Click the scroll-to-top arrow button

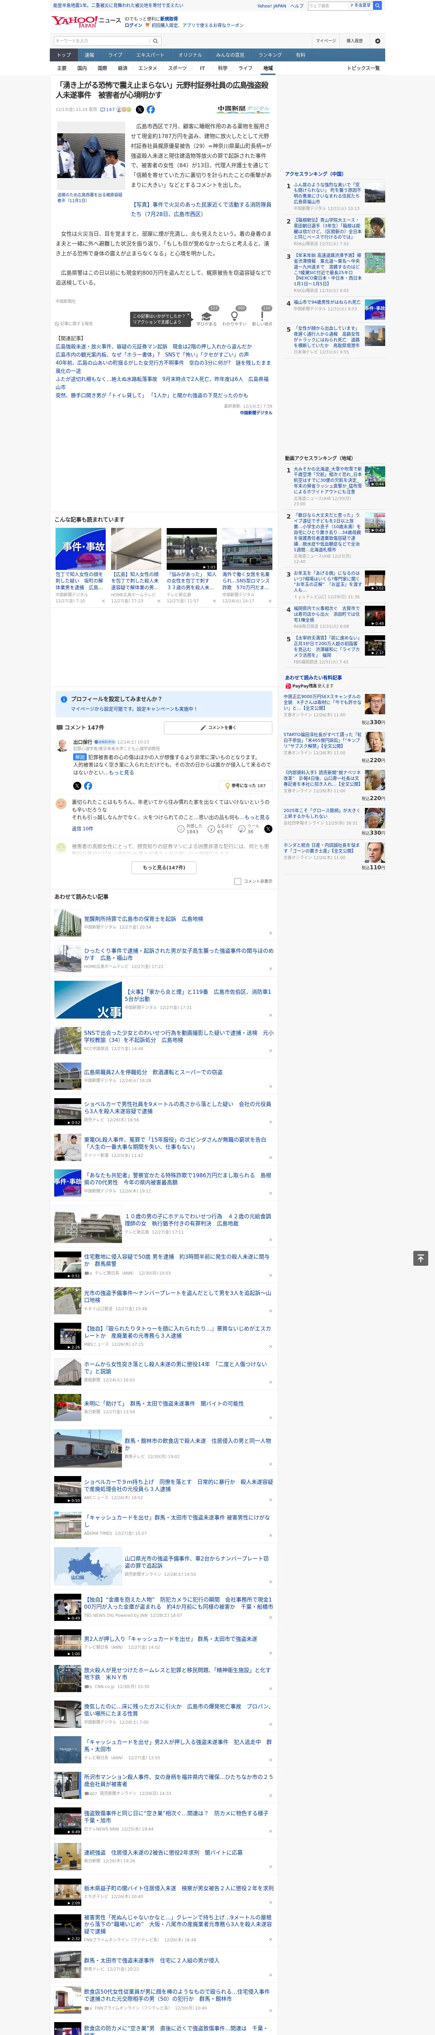tap(421, 1258)
